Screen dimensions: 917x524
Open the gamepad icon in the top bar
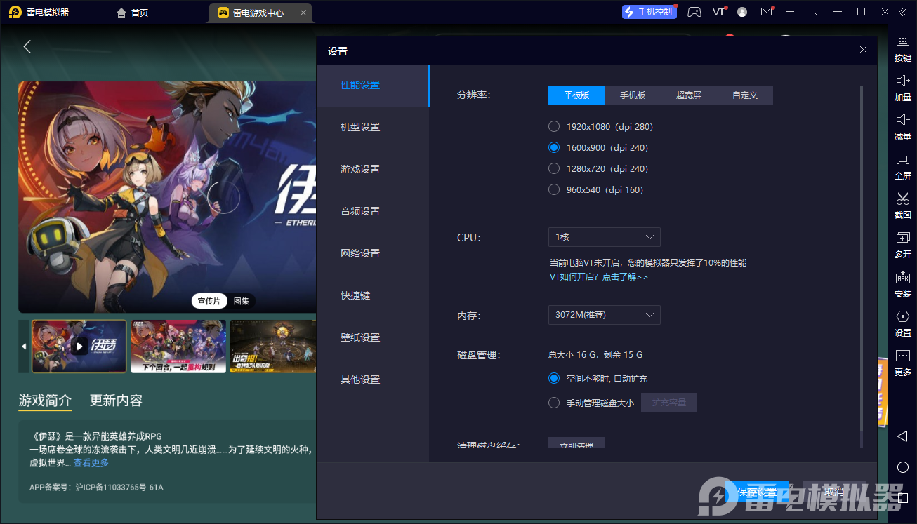pos(694,12)
